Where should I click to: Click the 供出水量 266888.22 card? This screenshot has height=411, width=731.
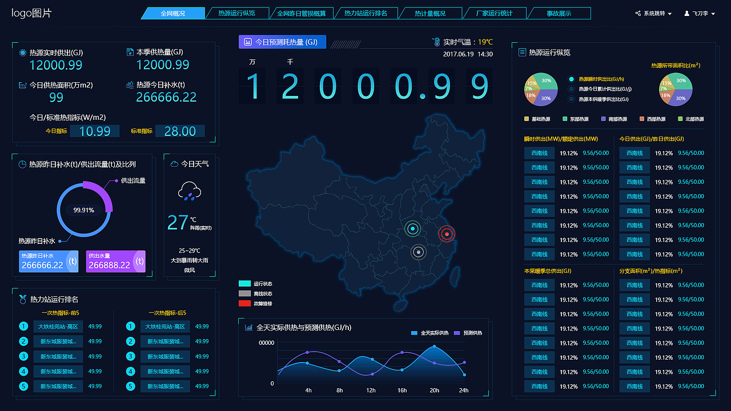116,261
